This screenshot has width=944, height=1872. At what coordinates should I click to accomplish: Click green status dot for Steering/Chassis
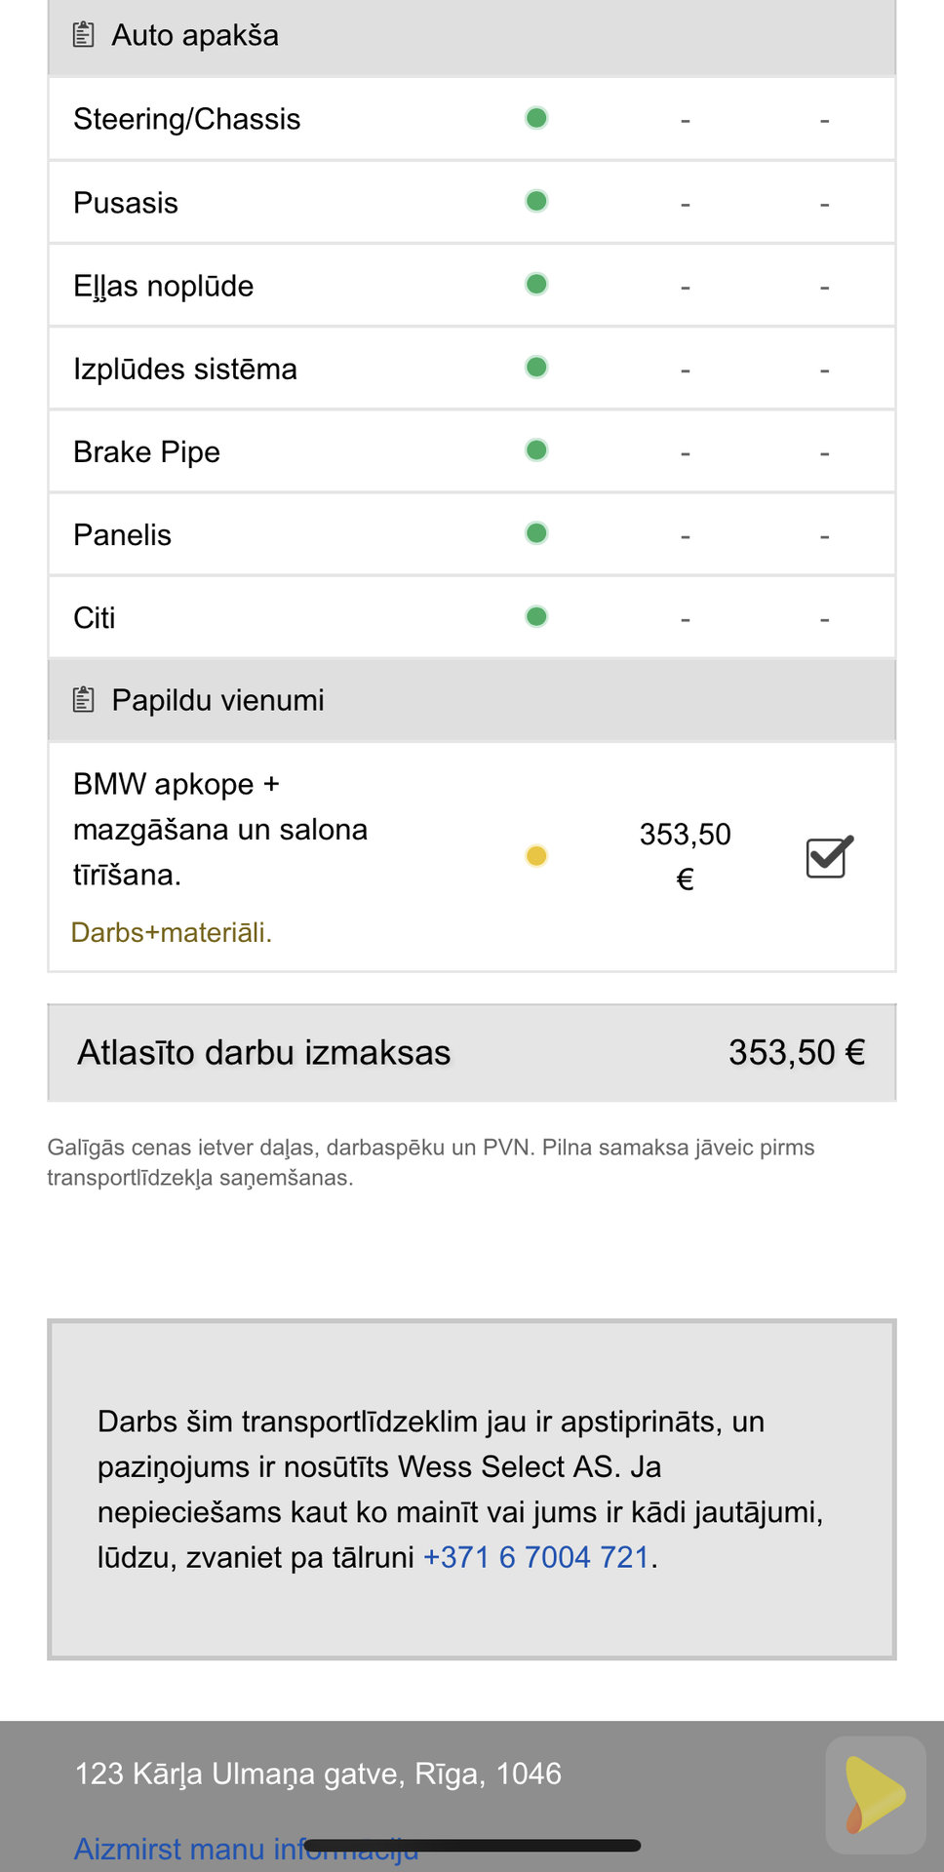click(x=536, y=118)
